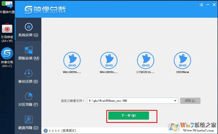Select the LTSB2016 GHO ghost image
This screenshot has height=134, width=218.
145,61
